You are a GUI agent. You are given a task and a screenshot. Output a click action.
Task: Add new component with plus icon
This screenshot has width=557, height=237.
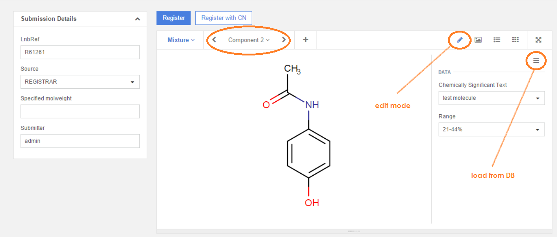305,40
